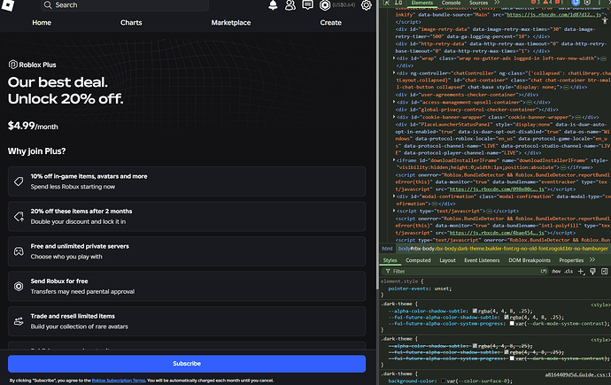The height and width of the screenshot is (385, 611).
Task: Click the Roblox logo icon
Action: pyautogui.click(x=8, y=4)
